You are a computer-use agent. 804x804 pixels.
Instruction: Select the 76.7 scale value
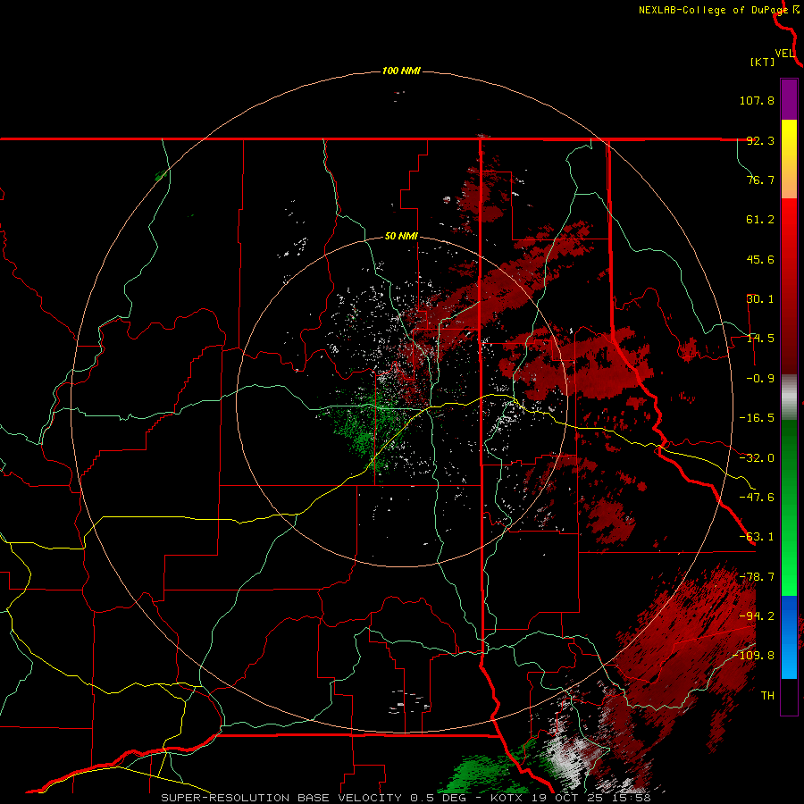pyautogui.click(x=760, y=180)
